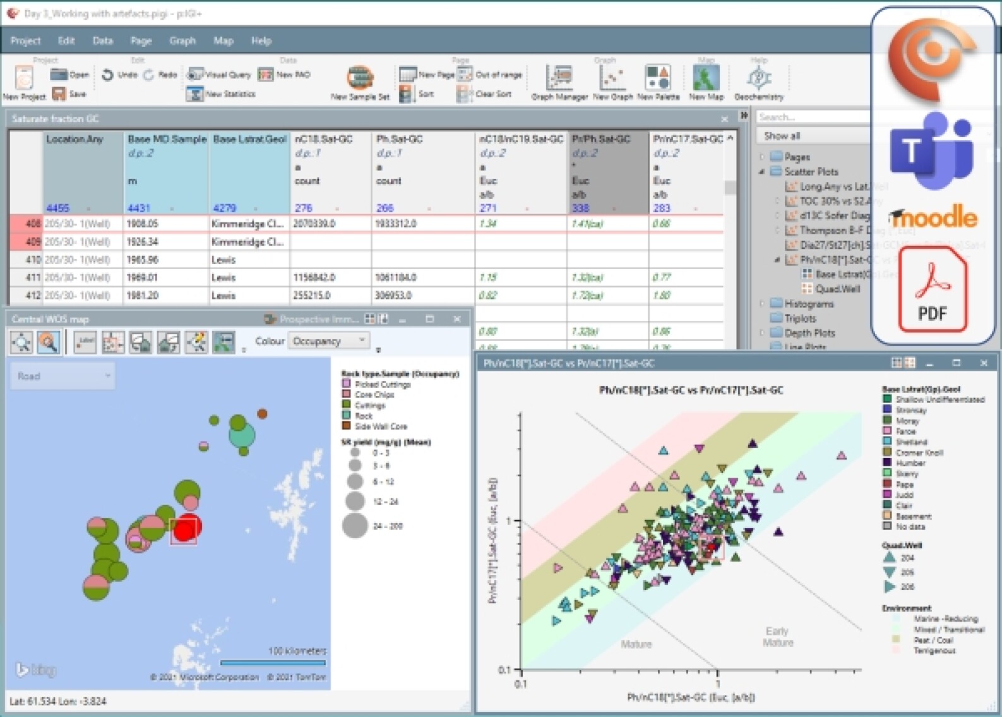Select the Triplots folder
This screenshot has width=1002, height=717.
[x=794, y=318]
